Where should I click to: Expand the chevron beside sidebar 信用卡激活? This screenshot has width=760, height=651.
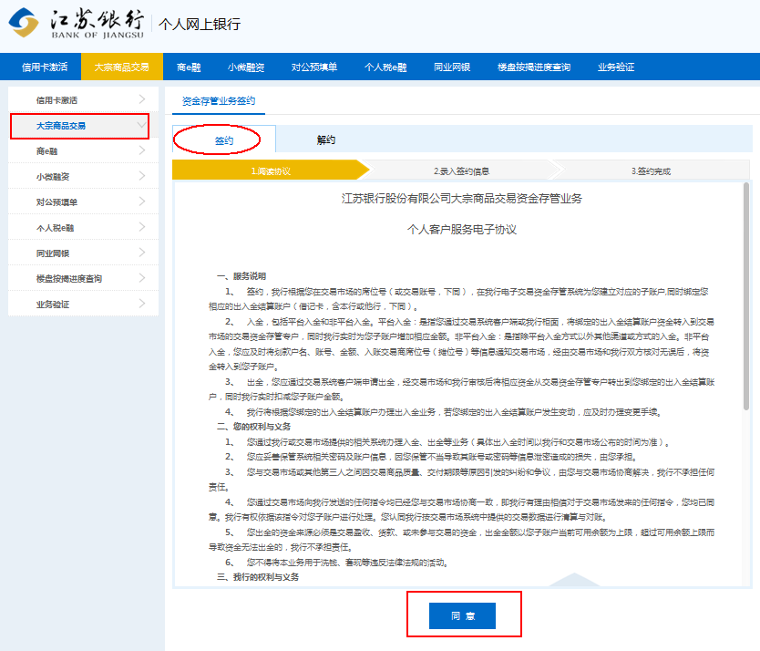[x=142, y=99]
